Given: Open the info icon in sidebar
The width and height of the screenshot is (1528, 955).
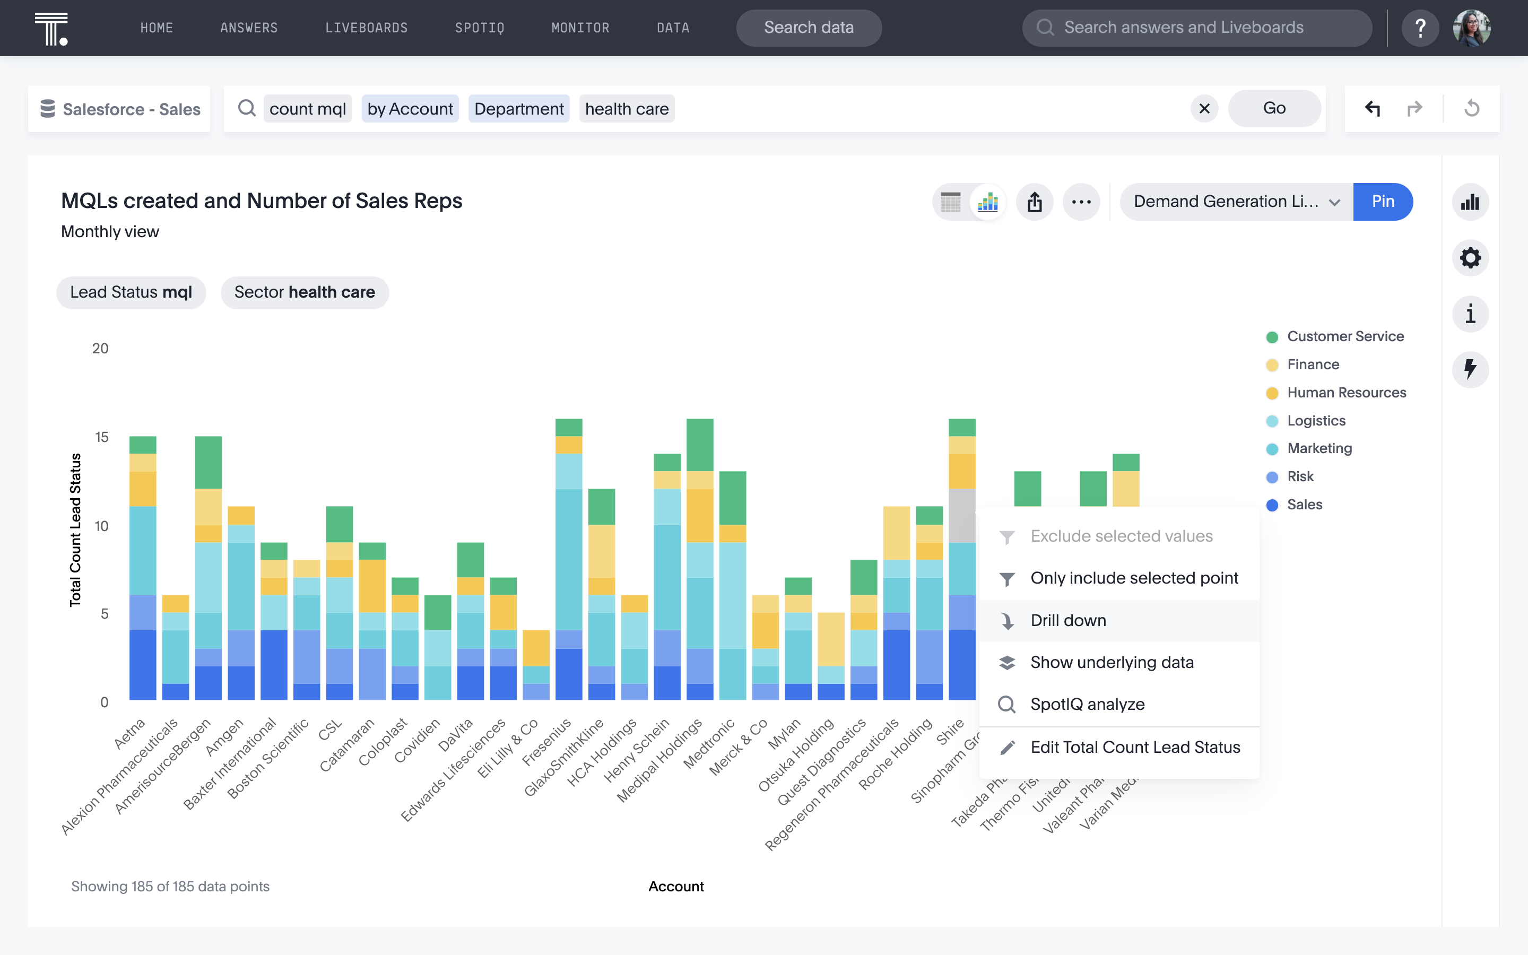Looking at the screenshot, I should tap(1470, 314).
